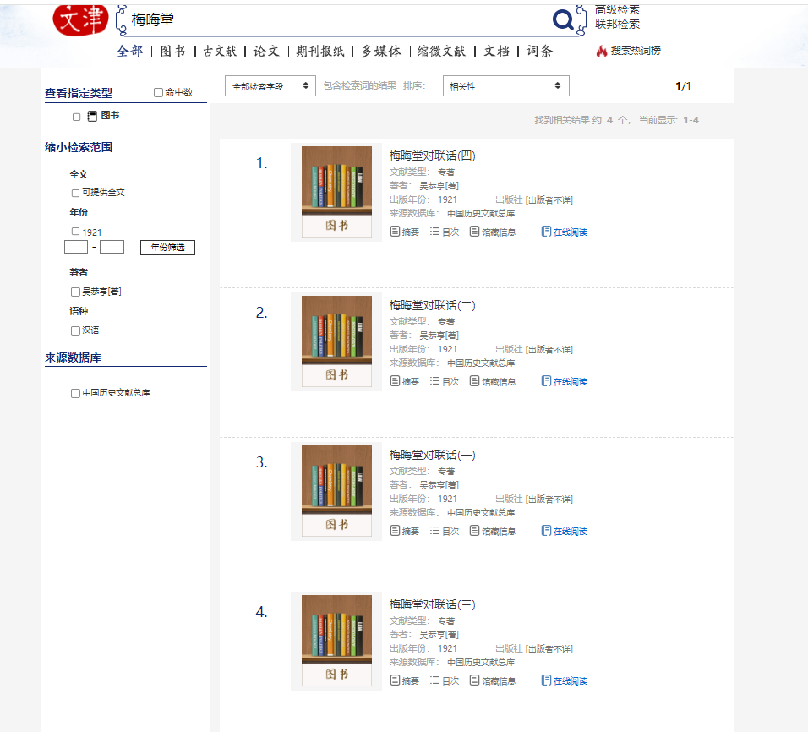Screen dimensions: 808x732
Task: Open 摘要 for 梅晦堂对联话(四)
Action: [404, 232]
